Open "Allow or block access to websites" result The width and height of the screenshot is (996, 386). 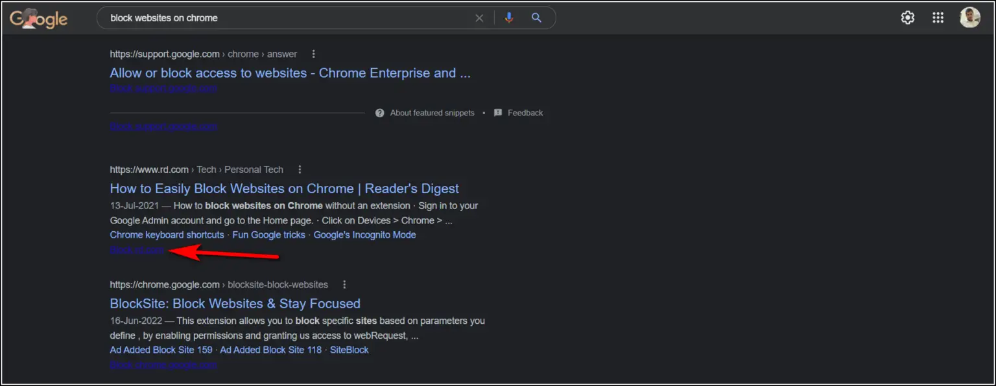point(290,73)
